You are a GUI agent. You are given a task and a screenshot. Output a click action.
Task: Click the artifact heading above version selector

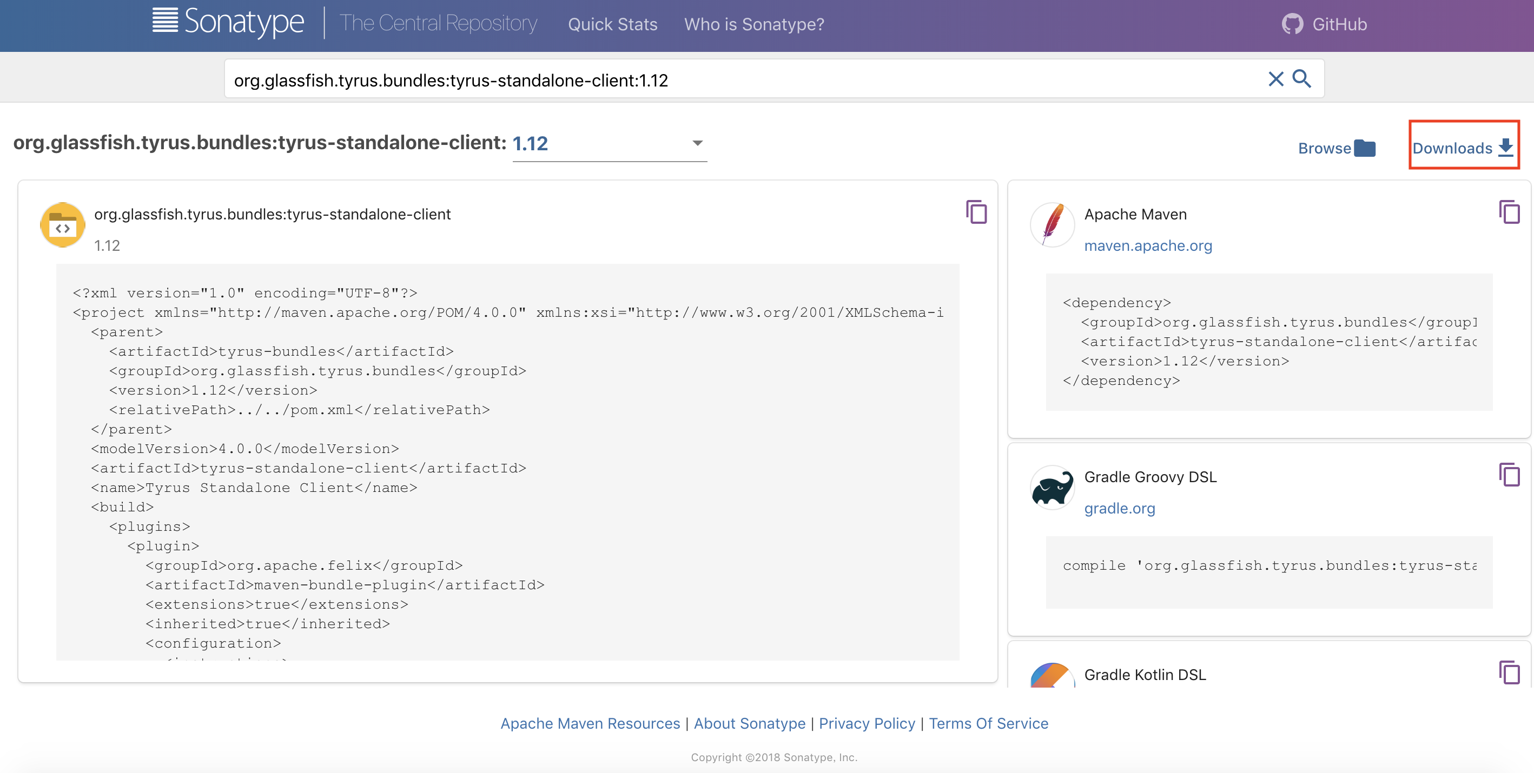[x=260, y=143]
